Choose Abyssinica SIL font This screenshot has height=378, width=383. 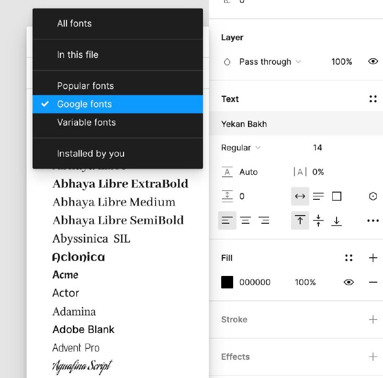pyautogui.click(x=91, y=239)
